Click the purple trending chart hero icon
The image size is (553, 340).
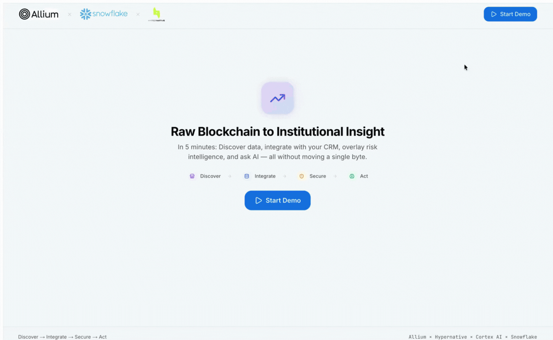[277, 98]
